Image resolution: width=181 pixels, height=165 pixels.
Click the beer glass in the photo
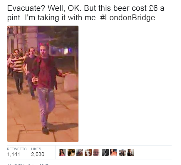coord(36,81)
